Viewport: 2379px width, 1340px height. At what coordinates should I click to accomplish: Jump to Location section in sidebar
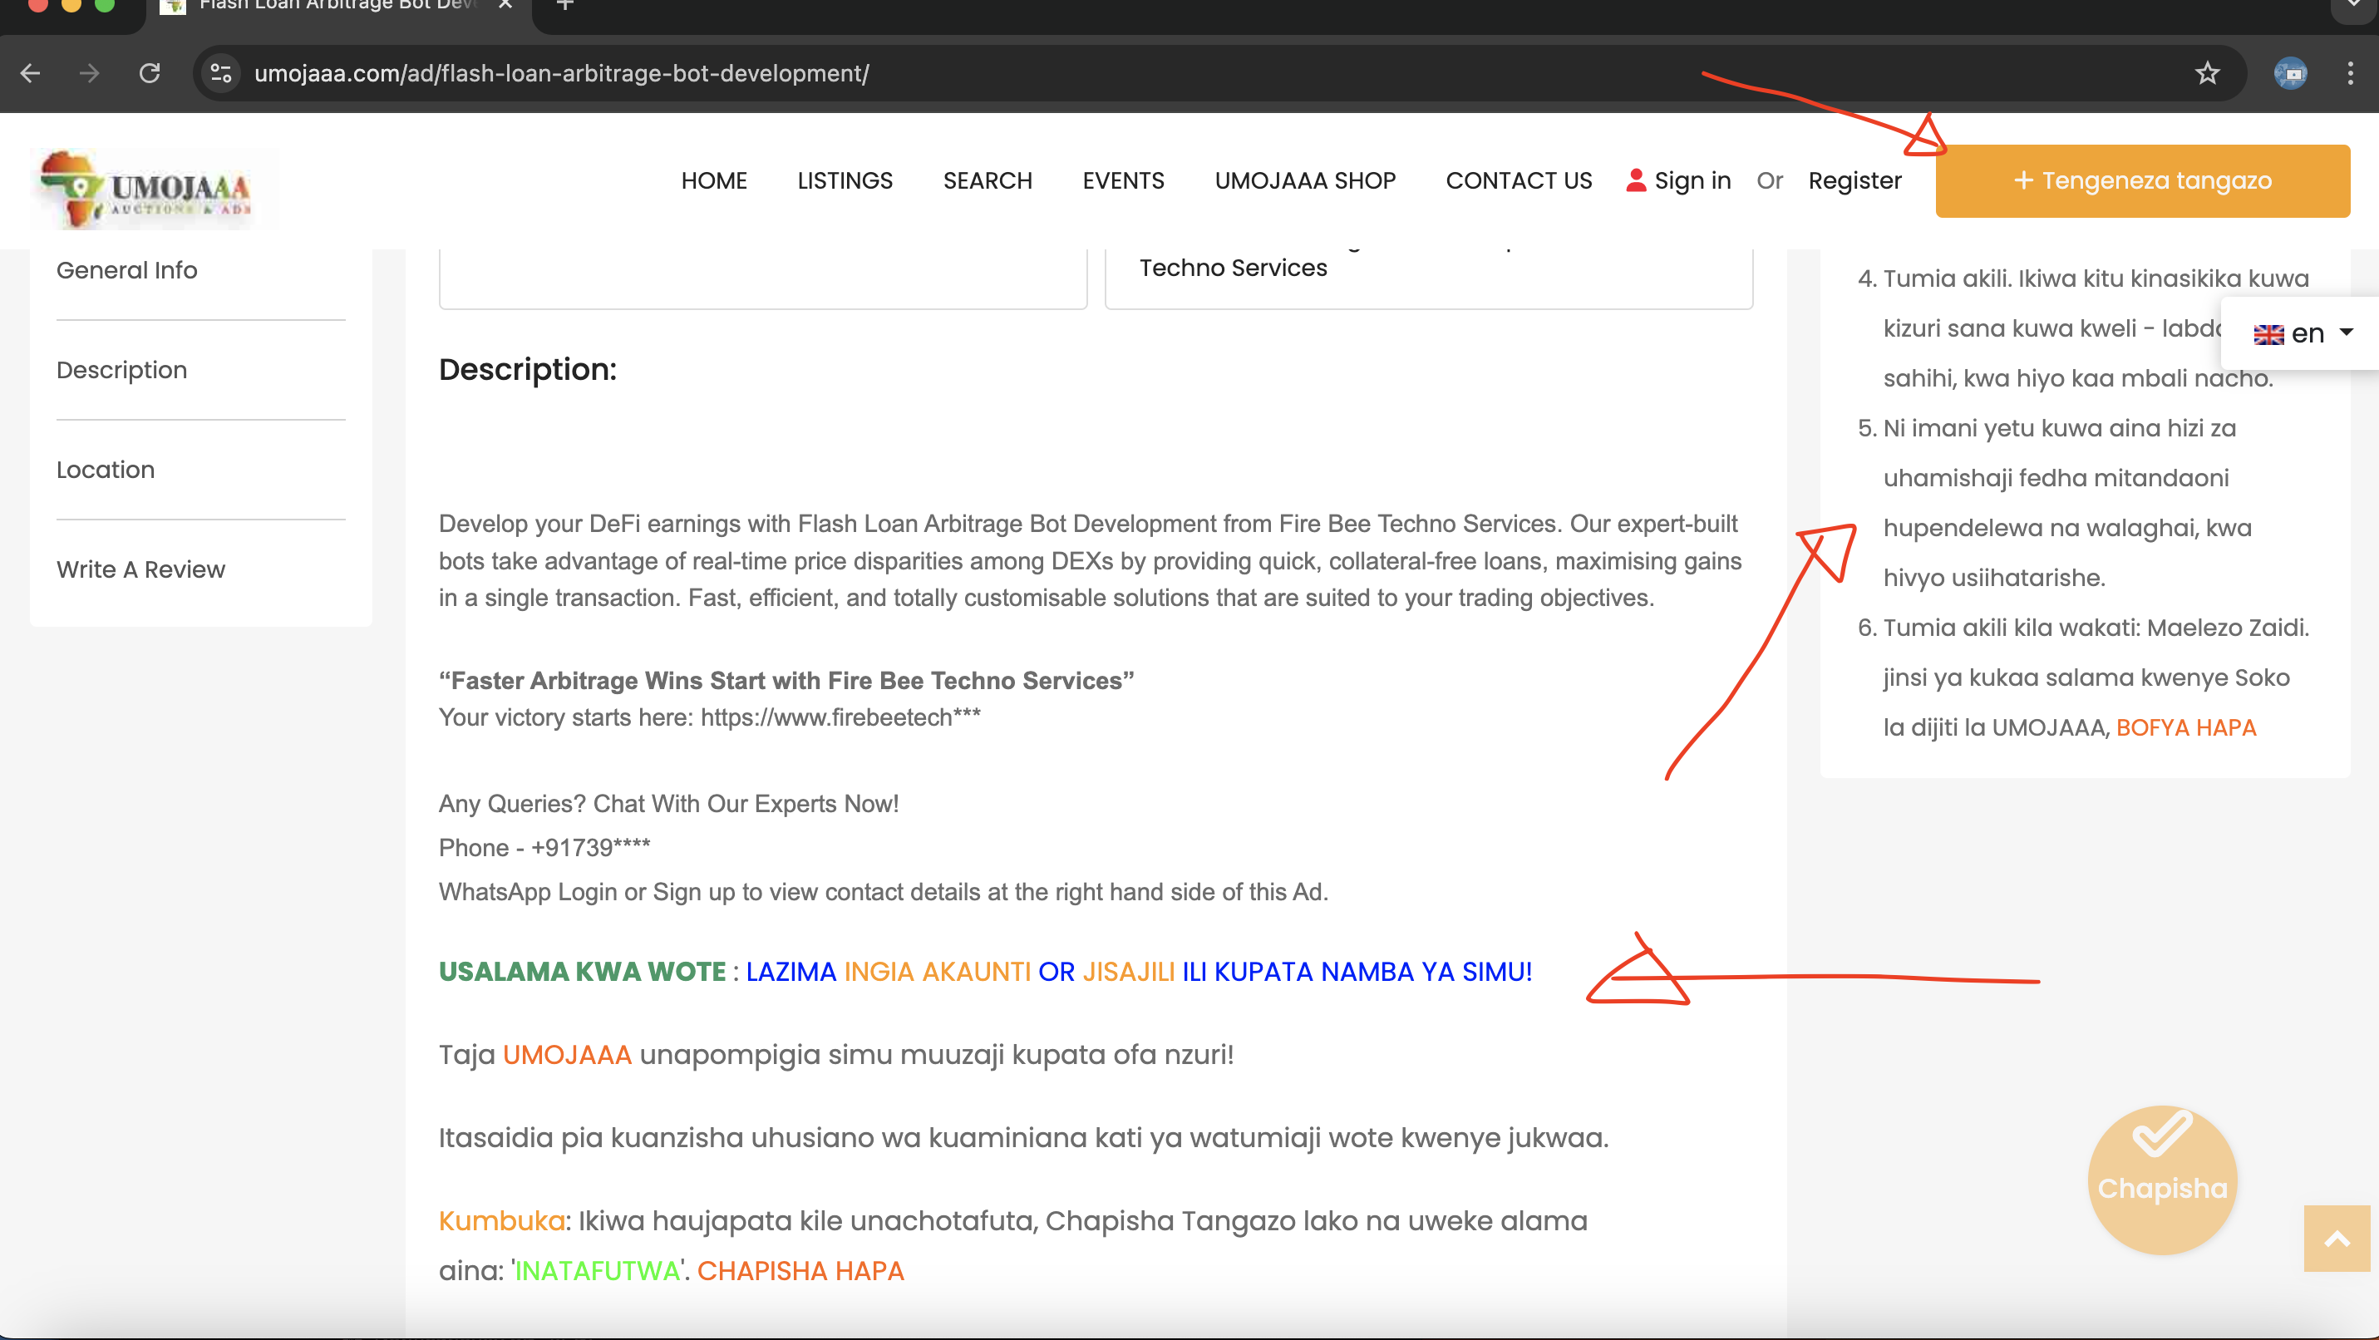pyautogui.click(x=106, y=470)
